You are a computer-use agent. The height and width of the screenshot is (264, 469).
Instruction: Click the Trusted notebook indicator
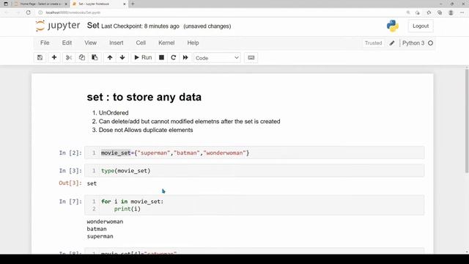pos(373,43)
